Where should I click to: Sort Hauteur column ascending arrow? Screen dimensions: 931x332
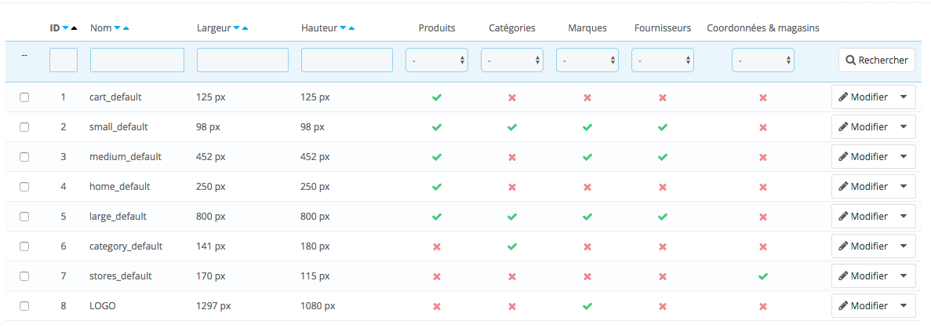(351, 28)
